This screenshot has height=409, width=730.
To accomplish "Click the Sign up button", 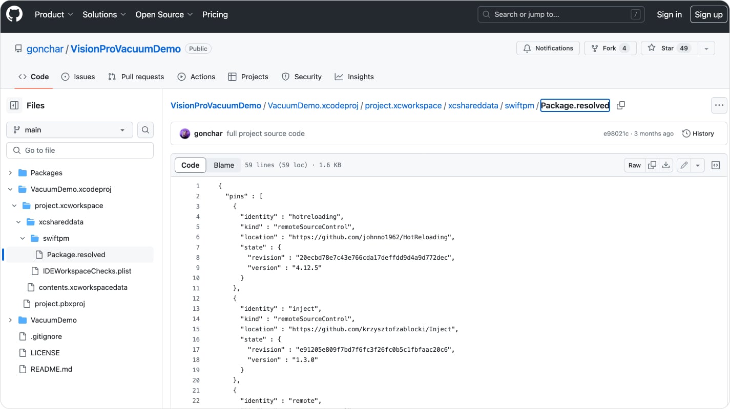I will click(x=708, y=14).
